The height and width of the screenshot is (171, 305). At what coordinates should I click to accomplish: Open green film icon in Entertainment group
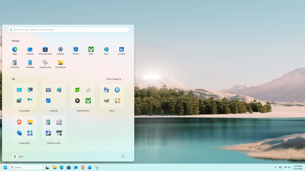coord(78,90)
